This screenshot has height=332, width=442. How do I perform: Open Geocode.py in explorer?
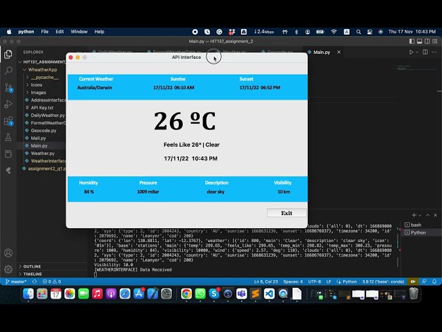44,131
